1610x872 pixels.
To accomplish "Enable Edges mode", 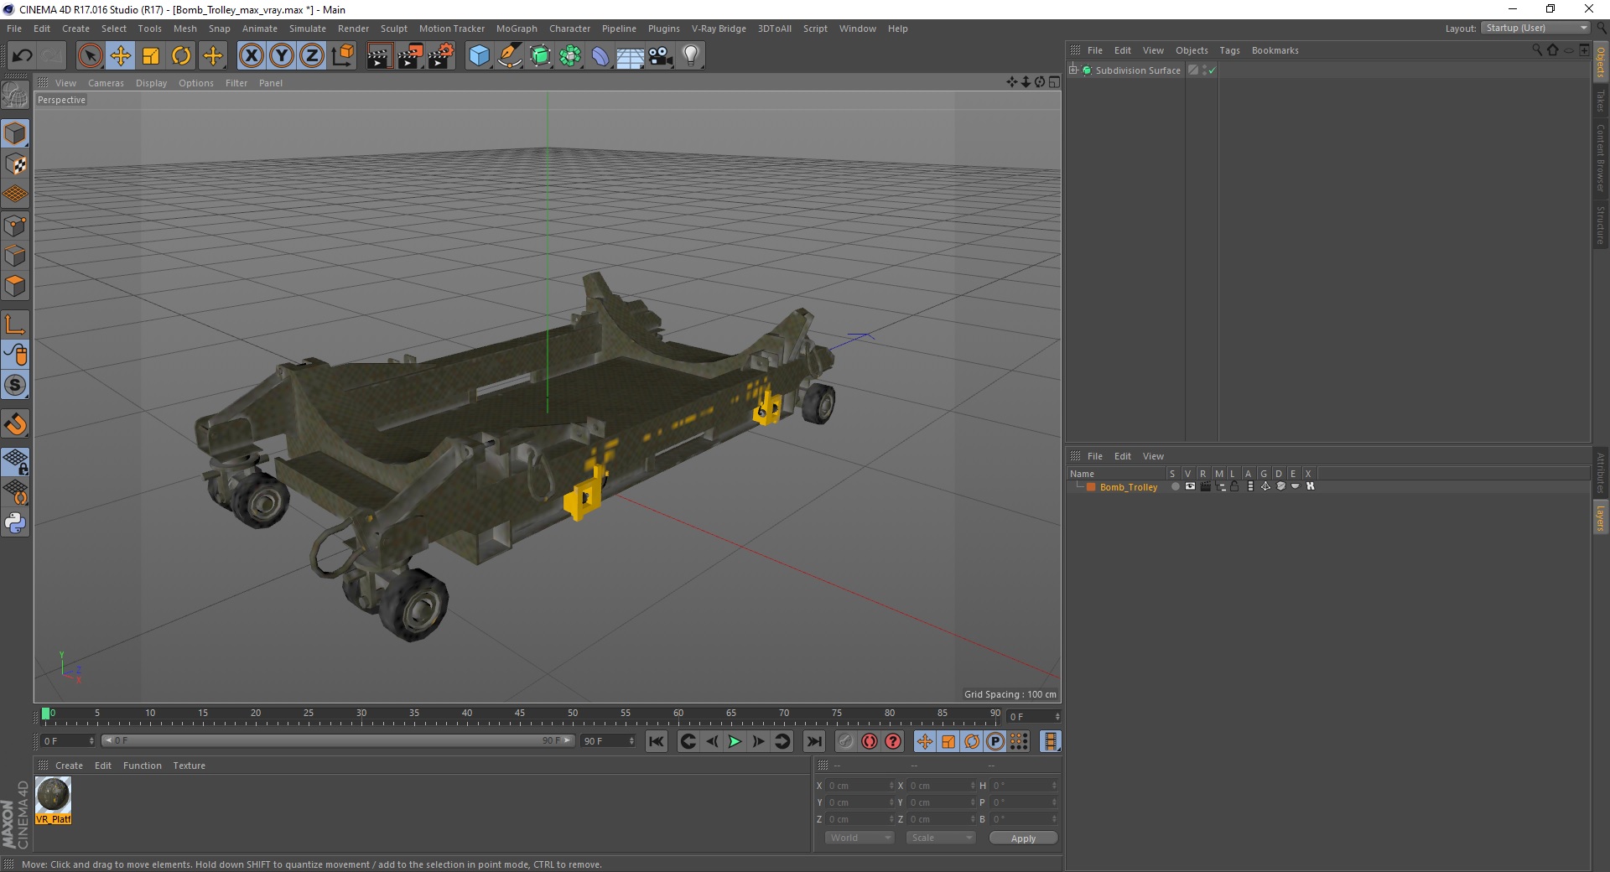I will coord(15,256).
